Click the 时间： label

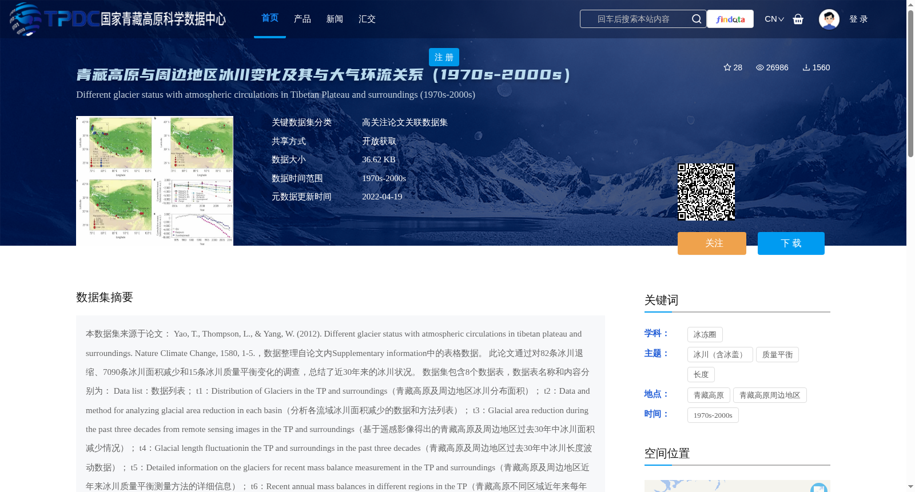[657, 414]
